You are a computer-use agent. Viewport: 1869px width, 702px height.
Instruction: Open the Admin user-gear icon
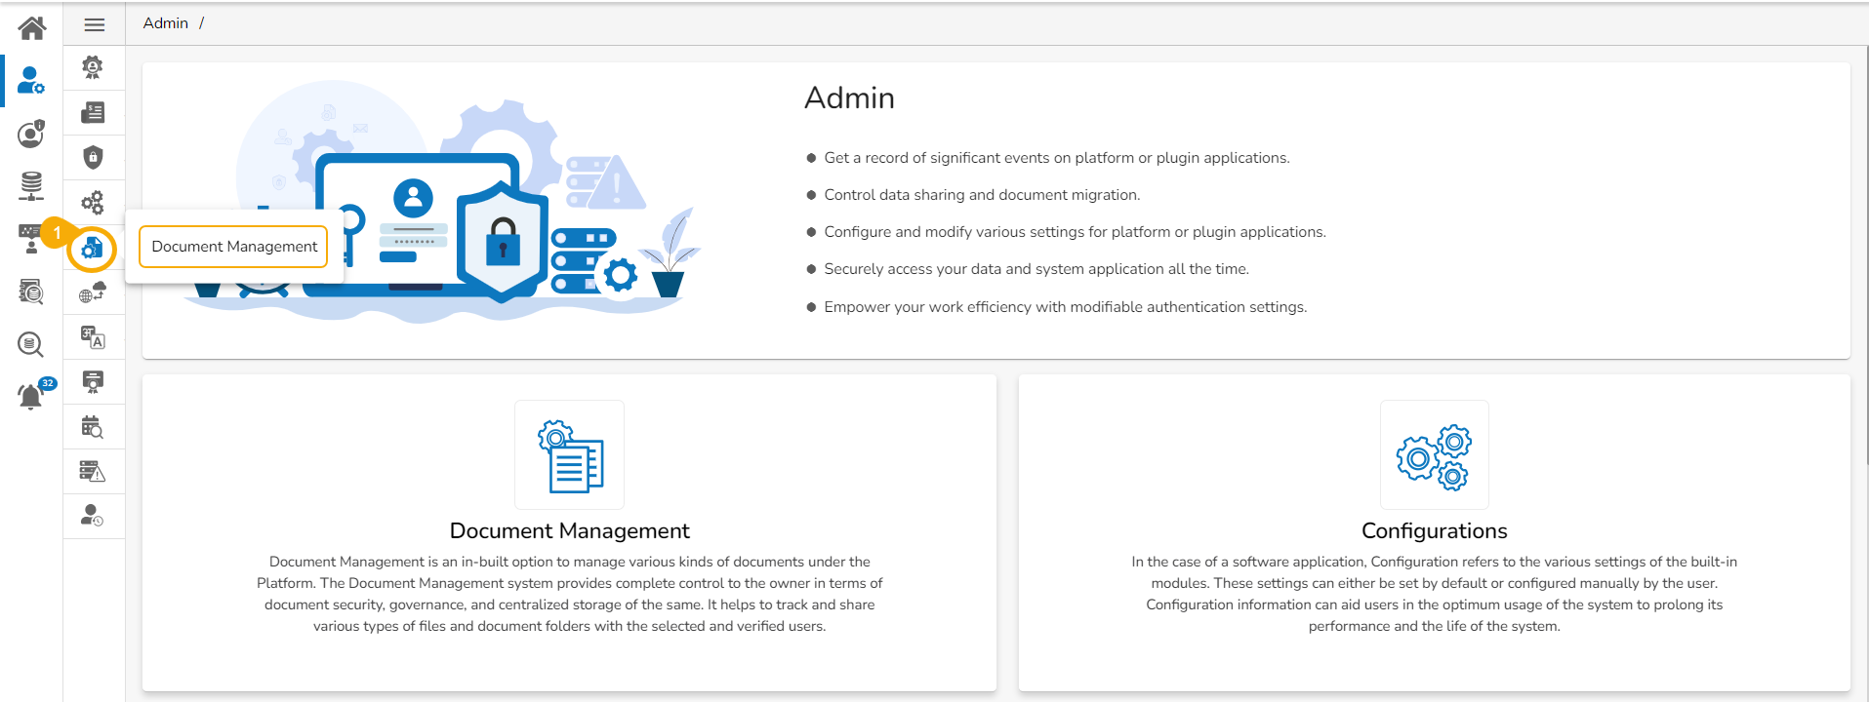[31, 81]
